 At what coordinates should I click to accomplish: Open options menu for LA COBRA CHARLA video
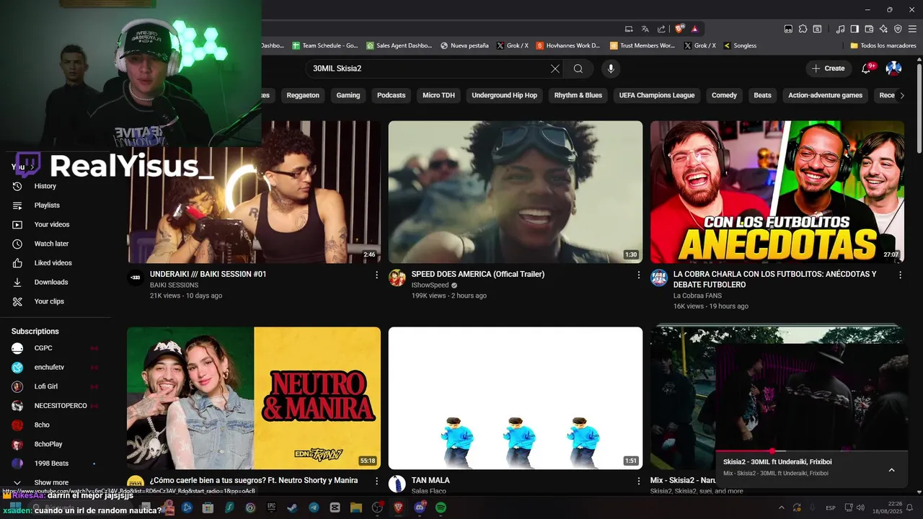pos(900,275)
